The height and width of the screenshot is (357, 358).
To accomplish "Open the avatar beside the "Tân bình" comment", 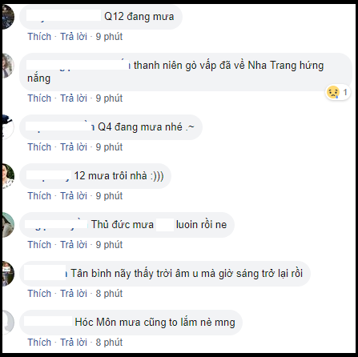I will 8,274.
